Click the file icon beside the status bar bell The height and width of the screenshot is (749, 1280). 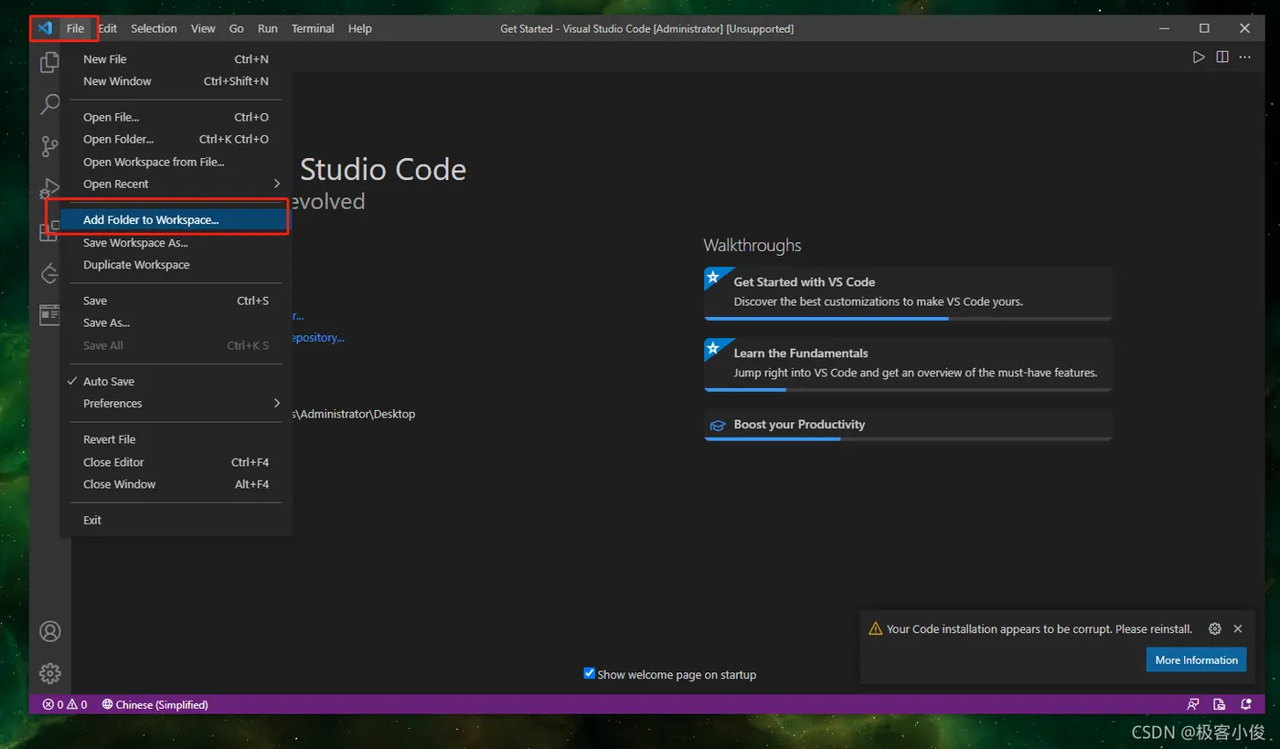[1220, 704]
